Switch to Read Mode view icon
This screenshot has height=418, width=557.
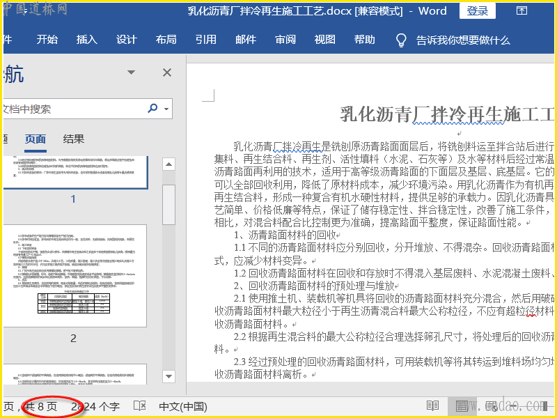(x=432, y=406)
